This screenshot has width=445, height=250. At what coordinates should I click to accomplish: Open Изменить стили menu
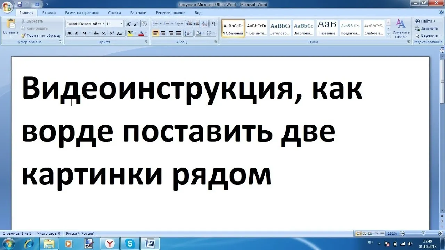401,28
